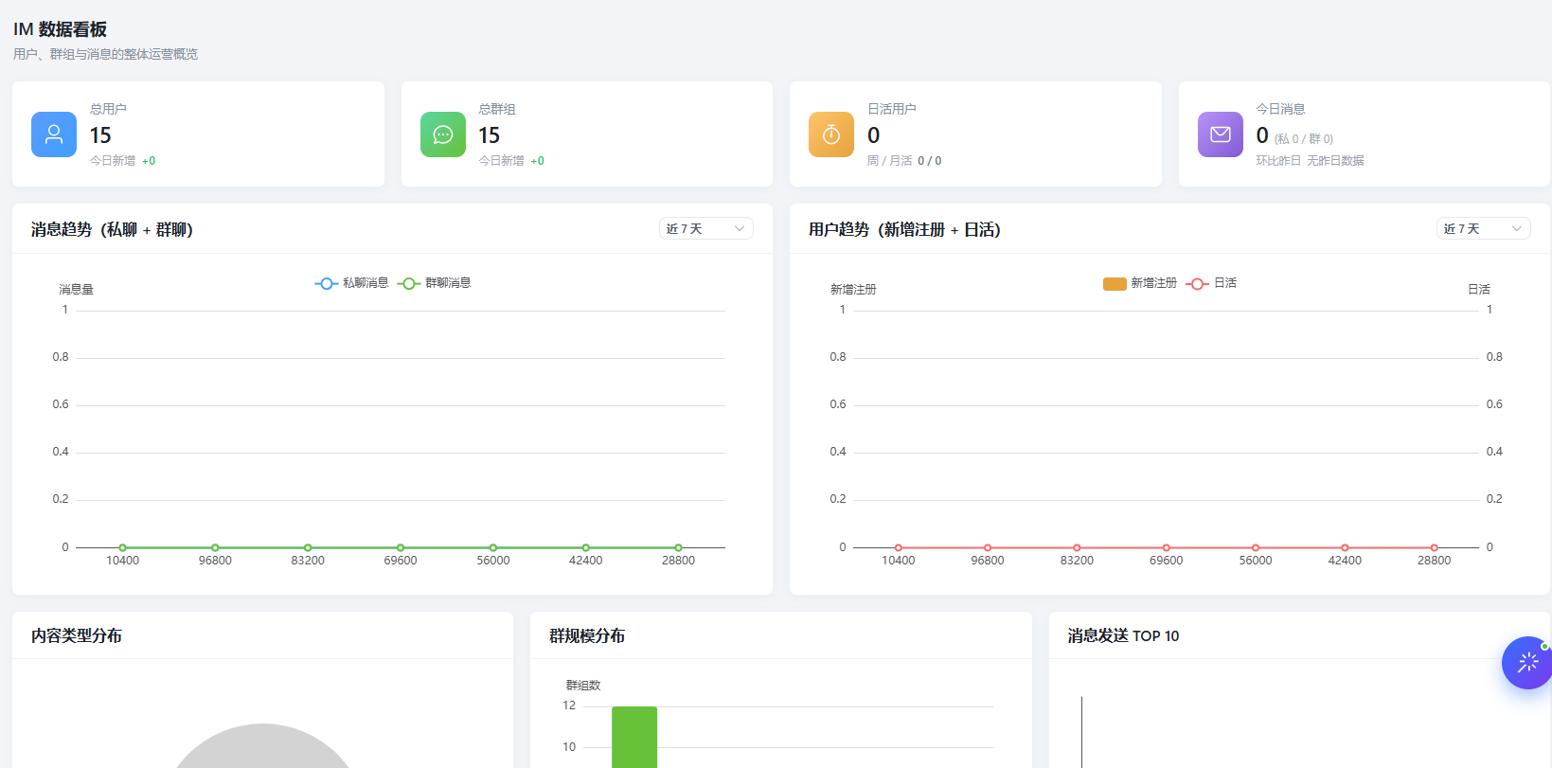Click the (私 0 / 群 0) breakdown text
Screen dimensions: 1552x768
1304,139
